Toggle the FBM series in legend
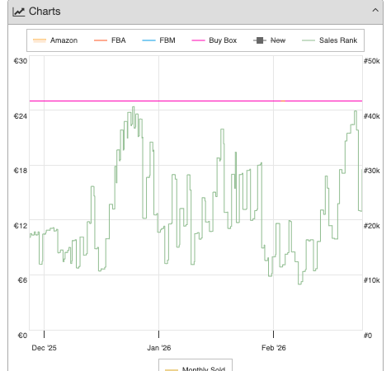The width and height of the screenshot is (391, 371). (158, 40)
